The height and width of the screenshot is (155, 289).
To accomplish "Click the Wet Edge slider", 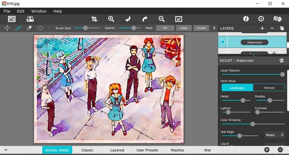I will pyautogui.click(x=240, y=136).
